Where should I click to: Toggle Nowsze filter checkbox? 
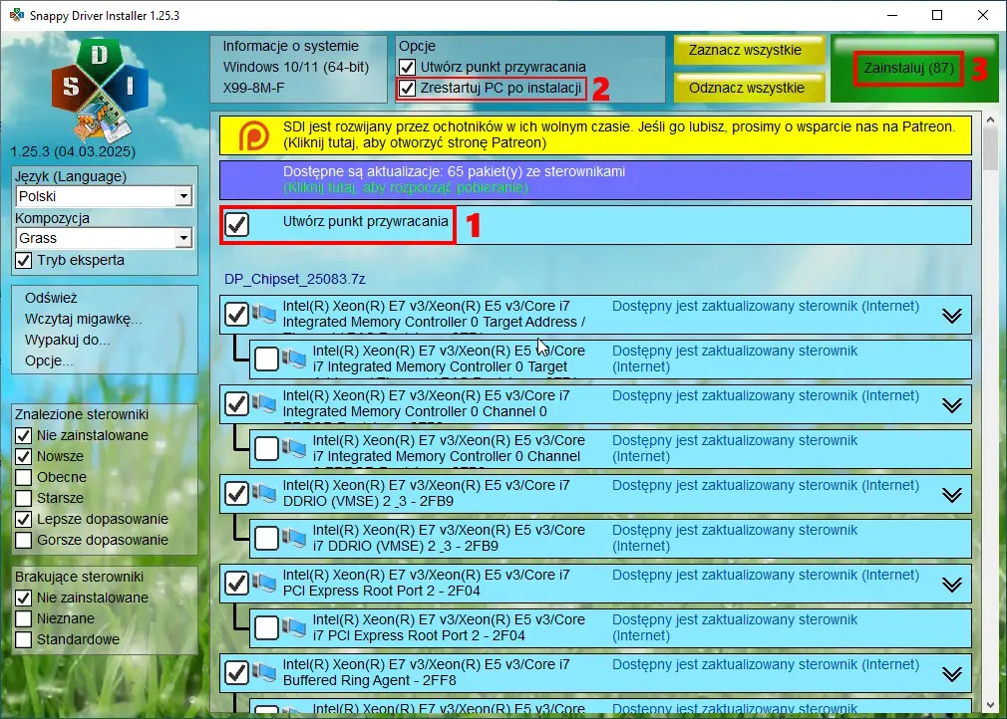(x=23, y=457)
